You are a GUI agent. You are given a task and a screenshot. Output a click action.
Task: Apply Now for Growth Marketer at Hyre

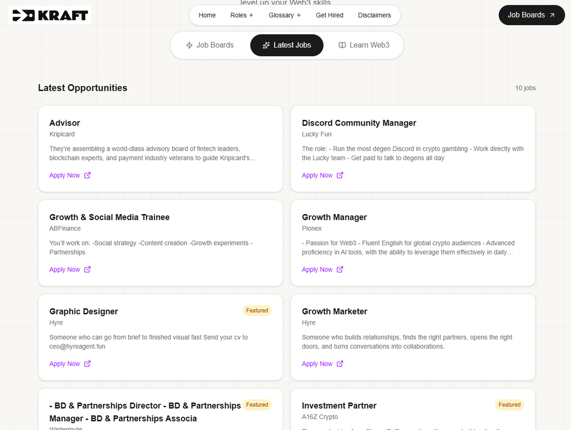322,363
